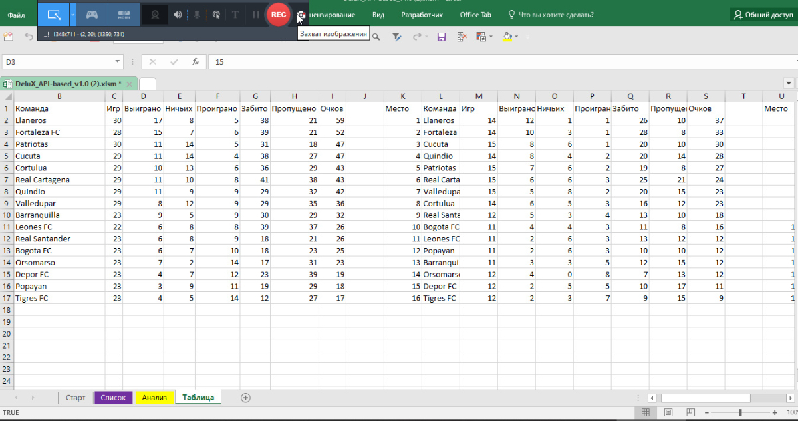
Task: Select cell Barranquilla in column B
Action: (x=59, y=215)
